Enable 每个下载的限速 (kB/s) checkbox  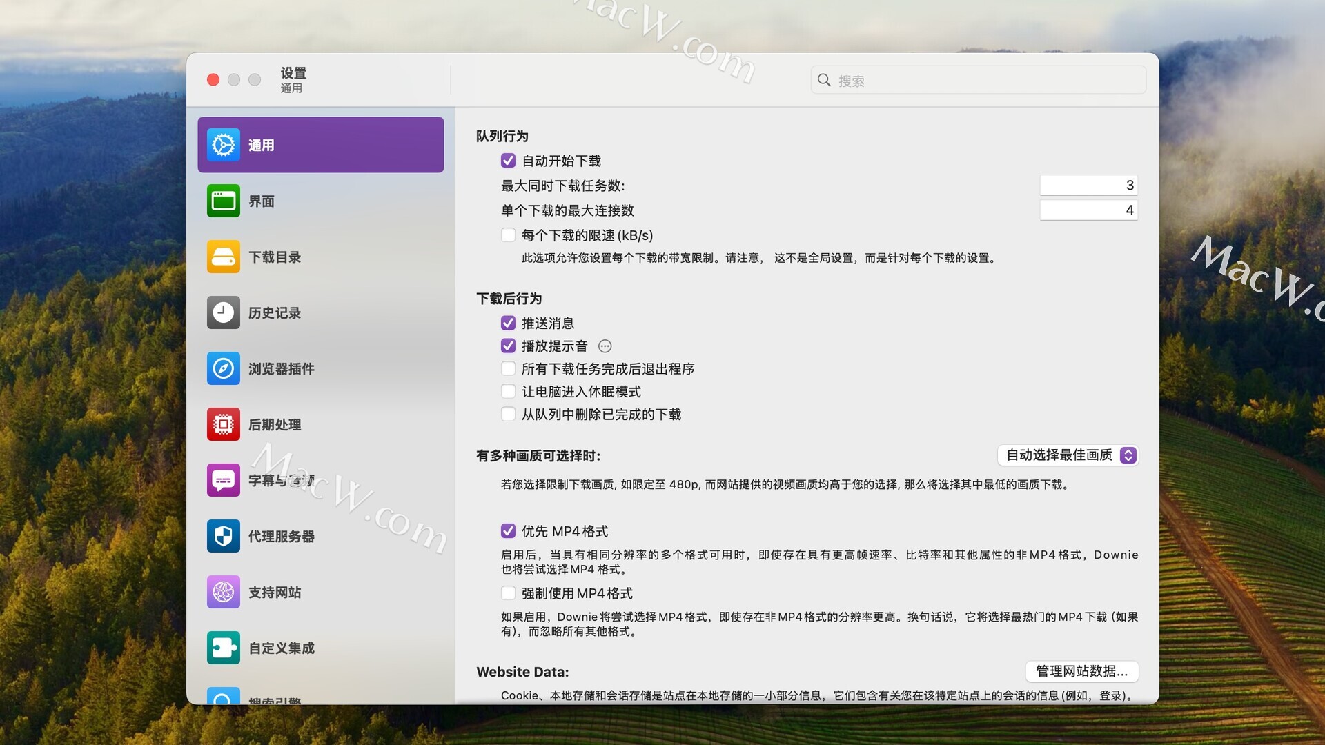coord(508,235)
